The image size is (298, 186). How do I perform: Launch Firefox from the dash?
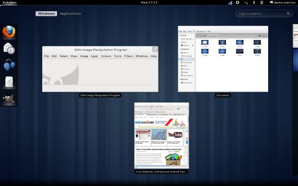click(9, 32)
